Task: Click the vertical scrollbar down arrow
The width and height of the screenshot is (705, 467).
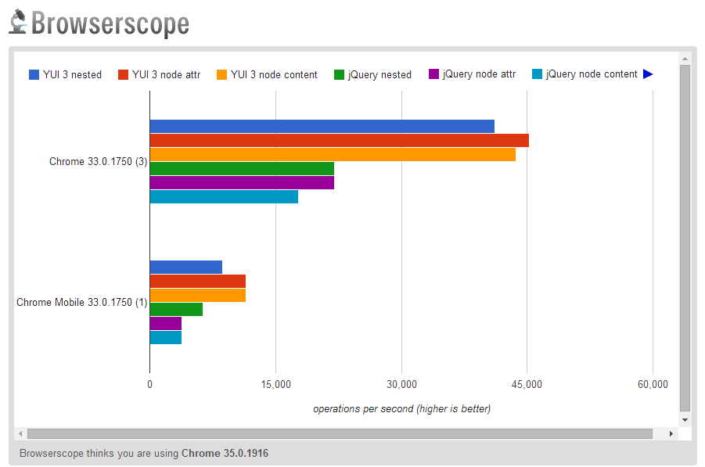Action: pos(685,420)
